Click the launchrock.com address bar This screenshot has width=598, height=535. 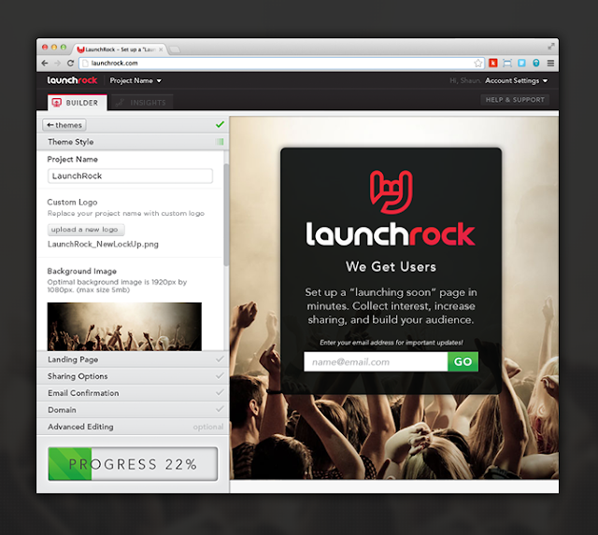pos(281,63)
